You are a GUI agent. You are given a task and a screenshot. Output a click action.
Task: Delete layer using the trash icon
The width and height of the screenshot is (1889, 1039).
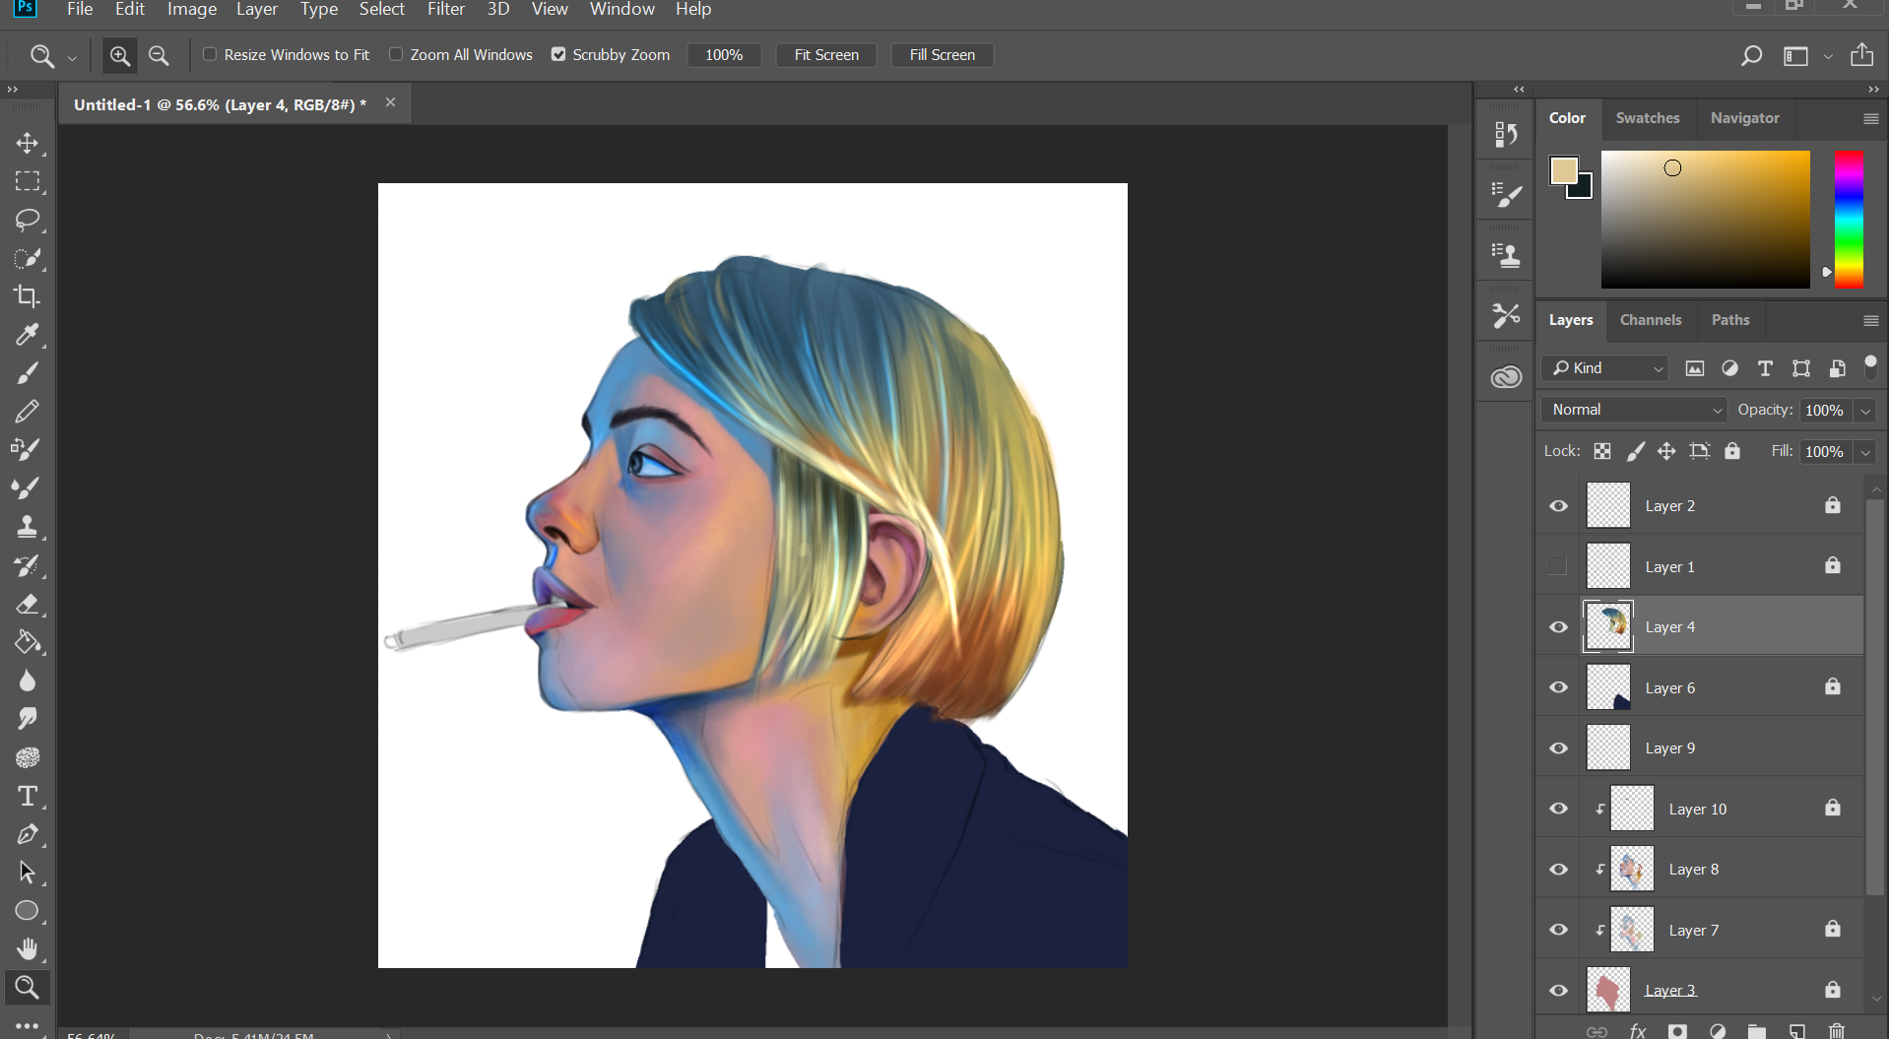click(1837, 1031)
